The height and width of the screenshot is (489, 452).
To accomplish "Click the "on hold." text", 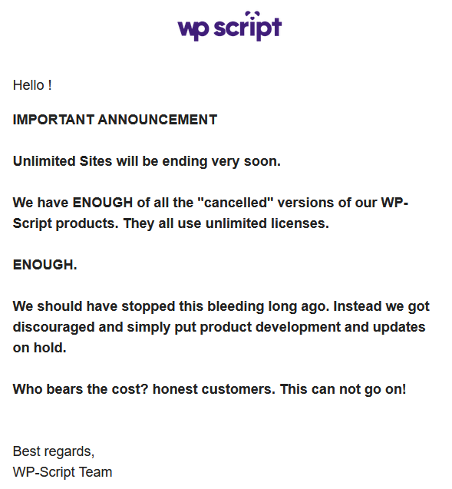I will pos(40,348).
